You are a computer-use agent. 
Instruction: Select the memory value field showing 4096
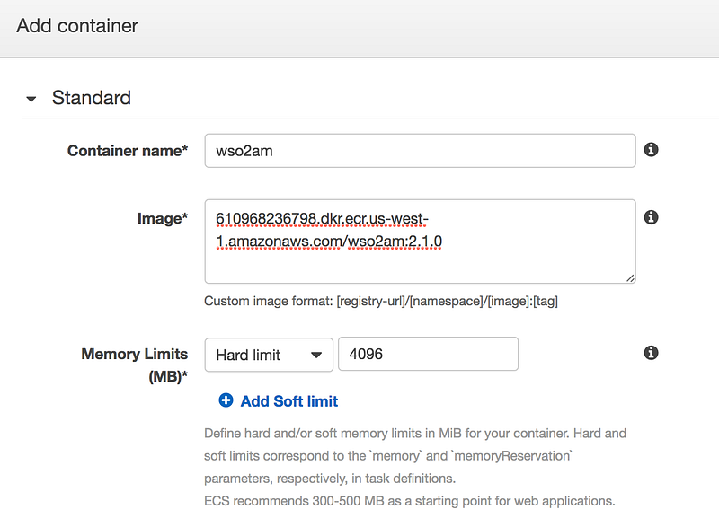tap(427, 354)
